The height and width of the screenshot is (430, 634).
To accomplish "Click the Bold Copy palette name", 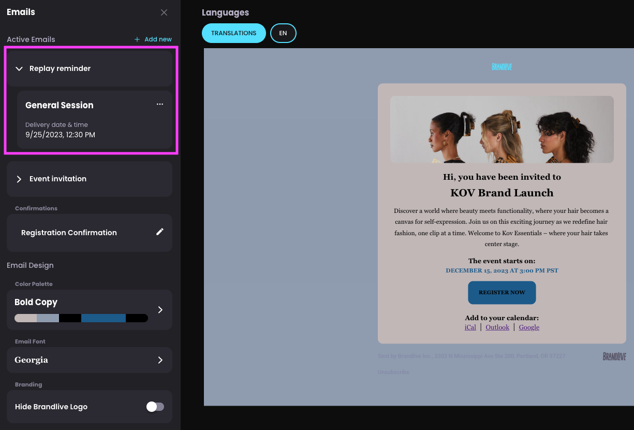I will 36,302.
